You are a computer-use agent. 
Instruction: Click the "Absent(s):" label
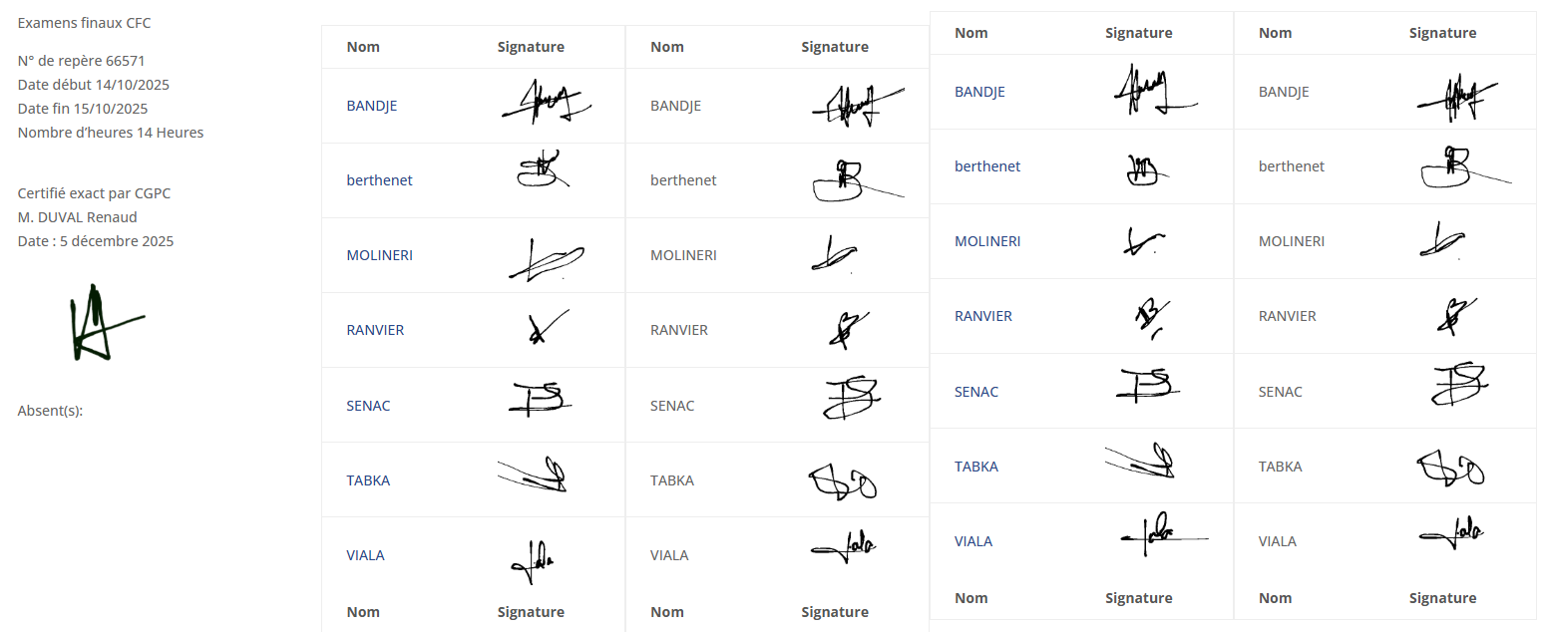[50, 410]
